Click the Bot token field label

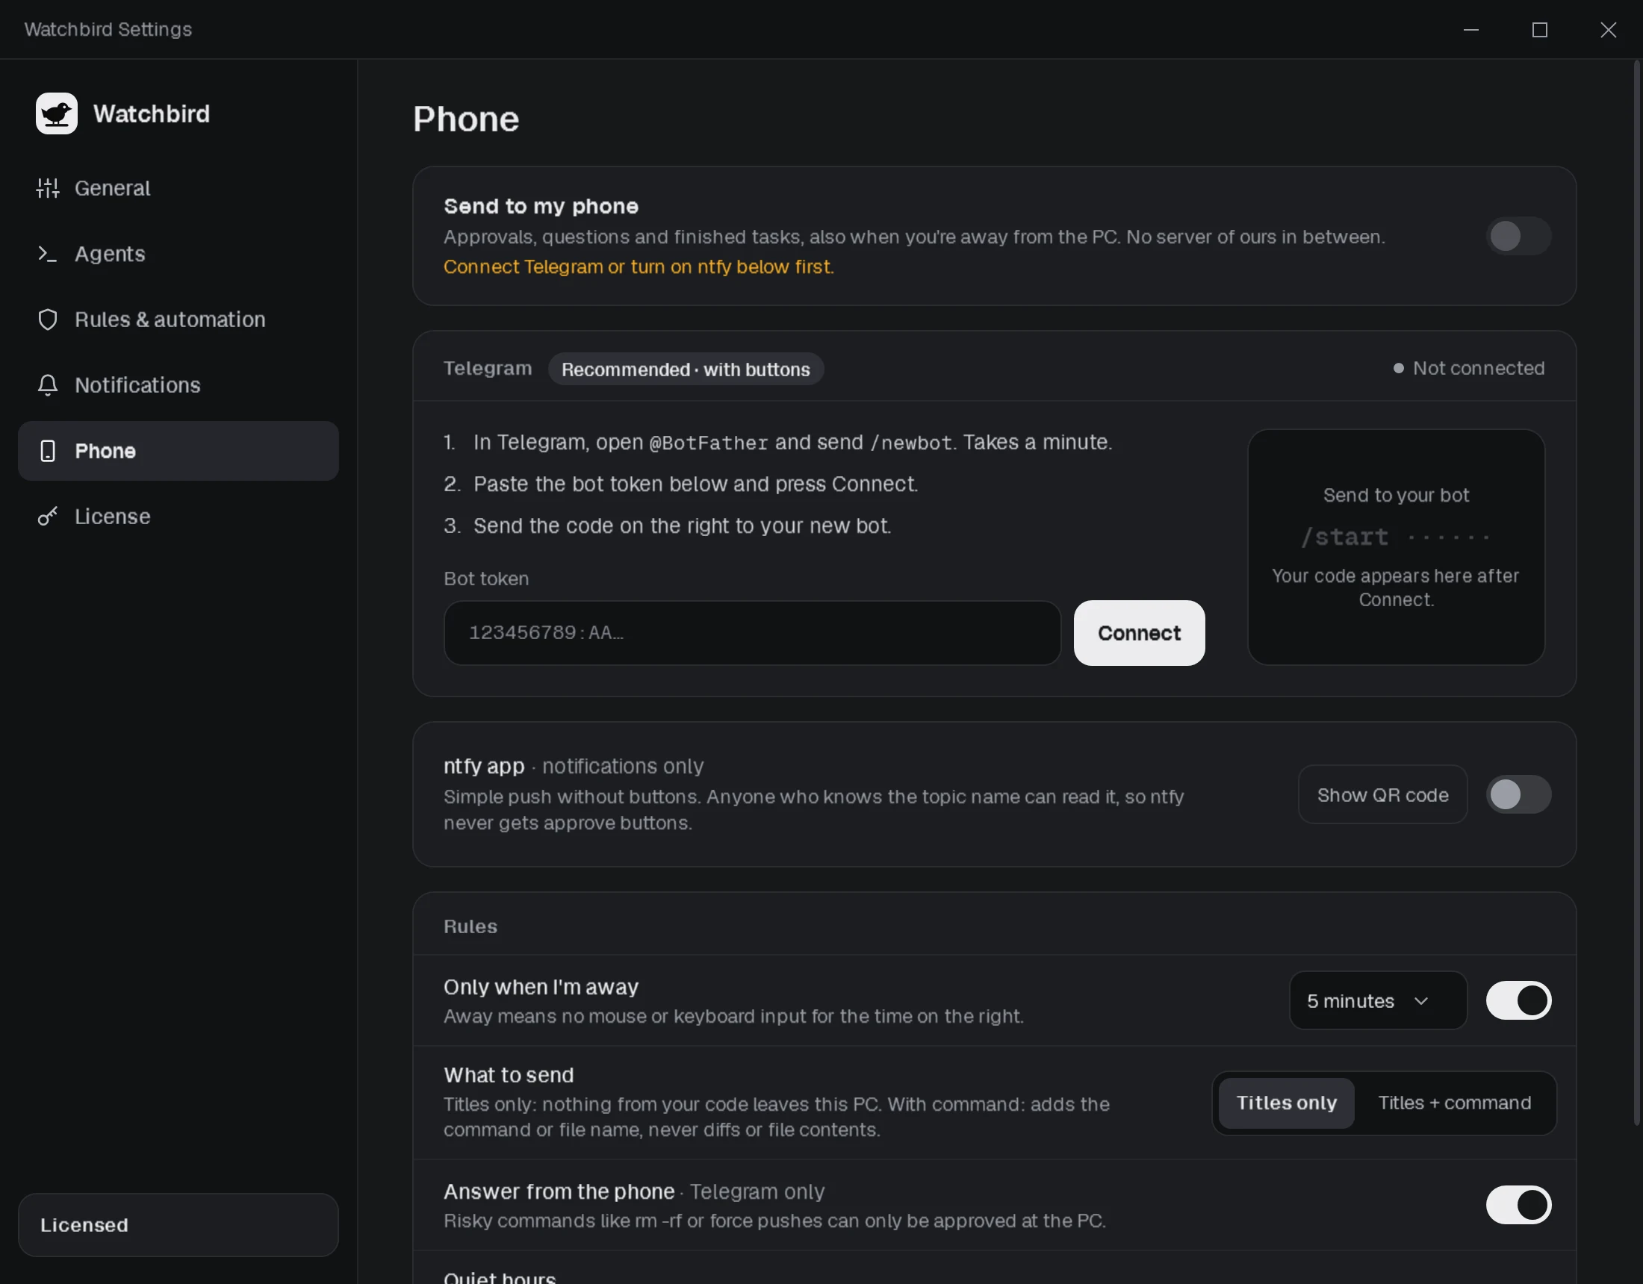[486, 579]
